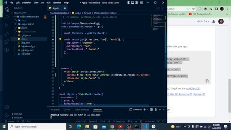The width and height of the screenshot is (231, 130).
Task: Click the New Terminal plus icon
Action: pyautogui.click(x=144, y=109)
